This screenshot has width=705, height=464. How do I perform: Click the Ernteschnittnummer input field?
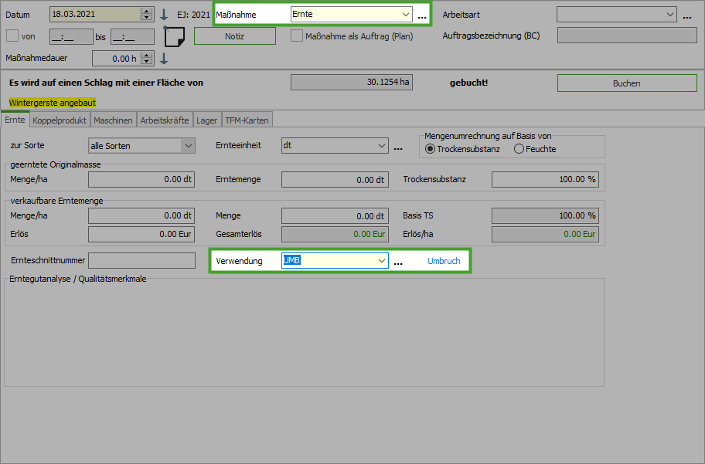pos(142,261)
